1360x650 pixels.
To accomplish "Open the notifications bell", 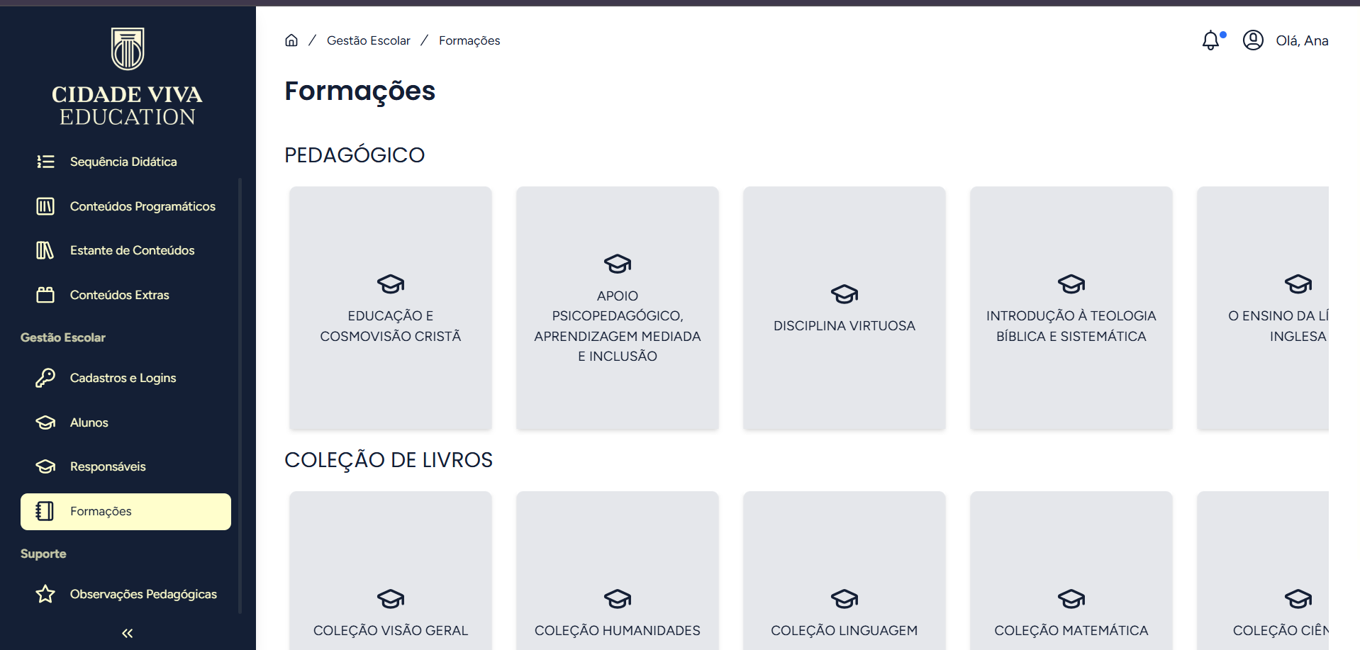I will tap(1211, 40).
